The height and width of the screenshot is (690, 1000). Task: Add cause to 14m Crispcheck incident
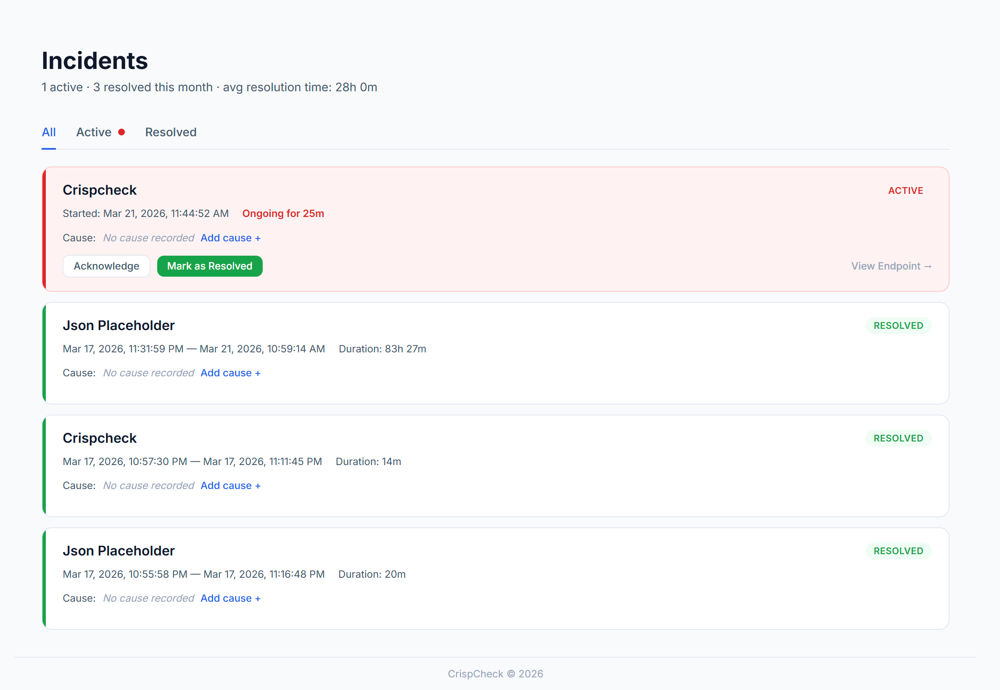(230, 486)
